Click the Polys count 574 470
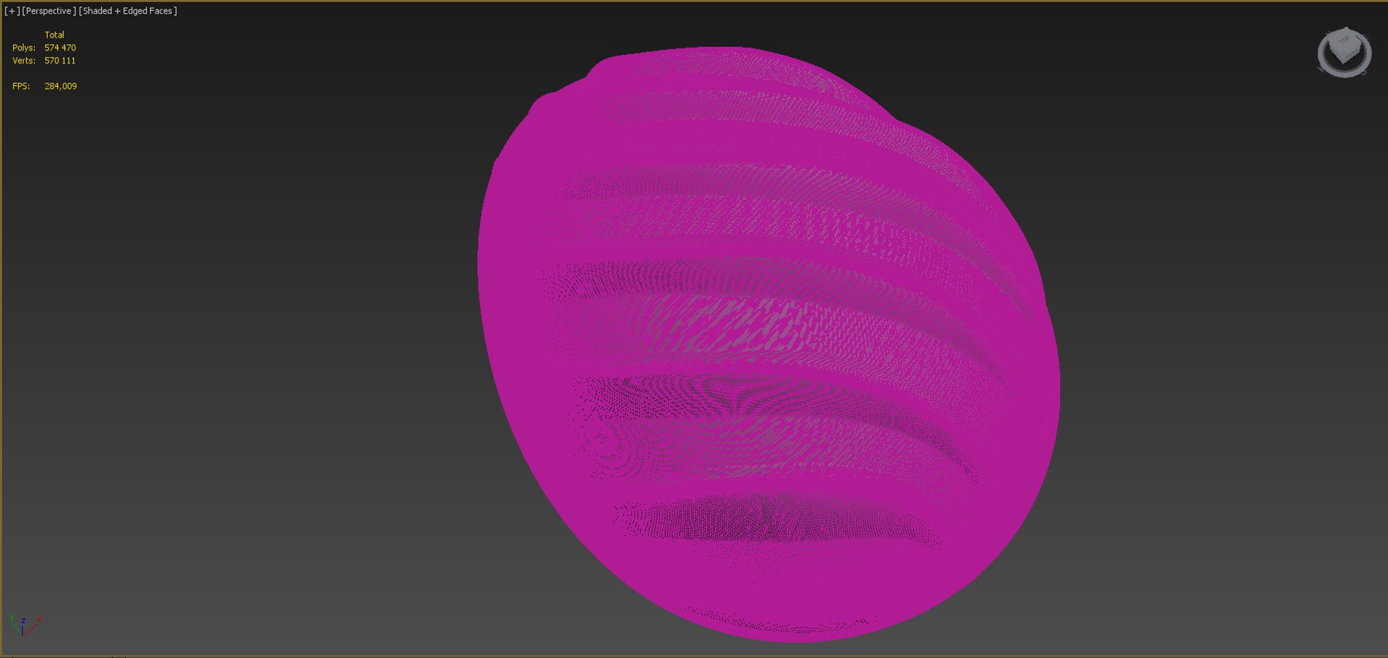Viewport: 1388px width, 658px height. (x=60, y=48)
